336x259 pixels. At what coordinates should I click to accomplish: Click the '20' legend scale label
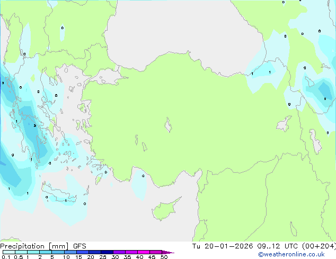[x=91, y=257]
